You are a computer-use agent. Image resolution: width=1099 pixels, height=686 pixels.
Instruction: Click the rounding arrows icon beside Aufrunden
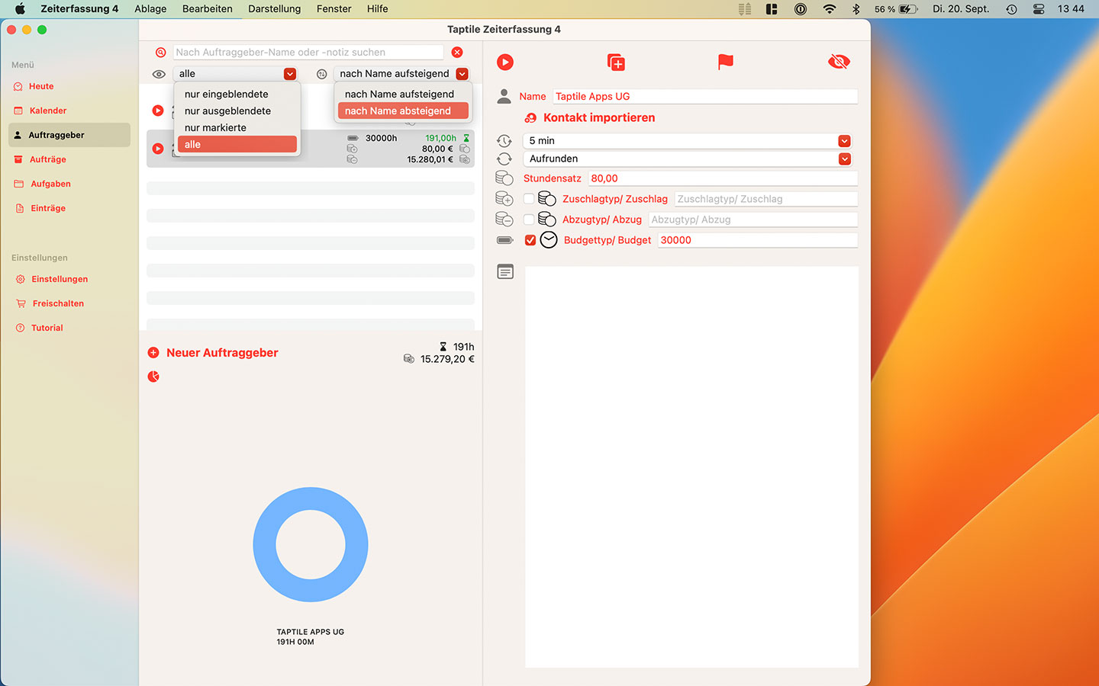504,159
